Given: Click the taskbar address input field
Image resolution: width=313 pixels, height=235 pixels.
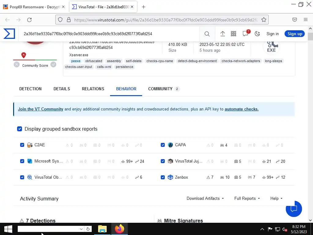Looking at the screenshot, I should (x=49, y=229).
